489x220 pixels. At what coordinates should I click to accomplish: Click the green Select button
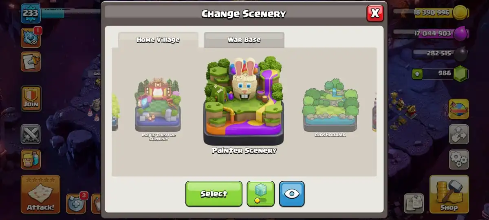[x=214, y=194]
